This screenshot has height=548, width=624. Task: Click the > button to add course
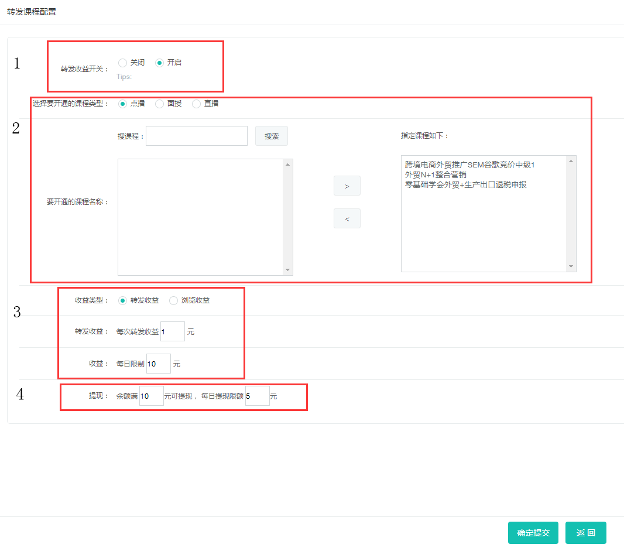click(x=347, y=186)
